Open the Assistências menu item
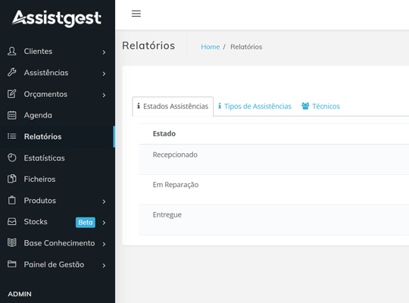Viewport: 409px width, 303px height. (x=58, y=73)
